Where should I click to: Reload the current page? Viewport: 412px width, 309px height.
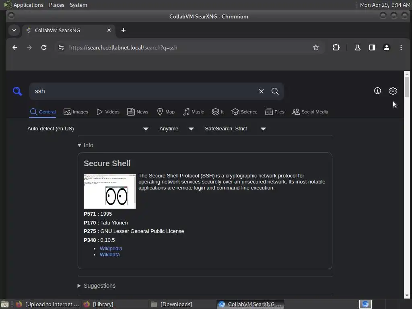click(x=44, y=47)
